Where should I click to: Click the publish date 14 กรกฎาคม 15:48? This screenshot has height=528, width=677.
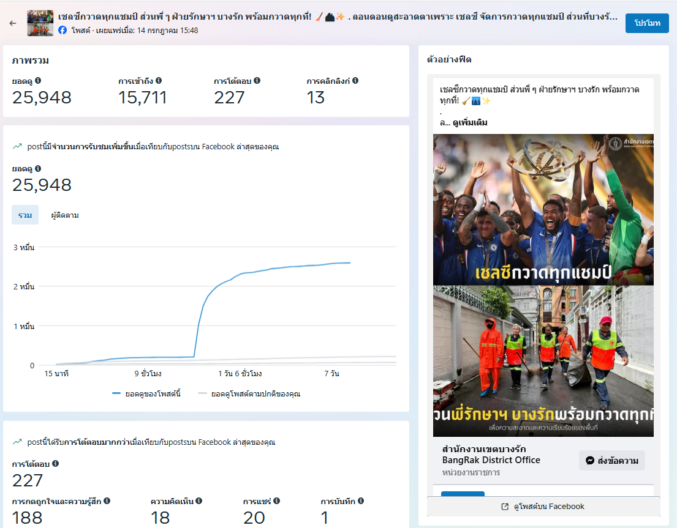tap(167, 31)
